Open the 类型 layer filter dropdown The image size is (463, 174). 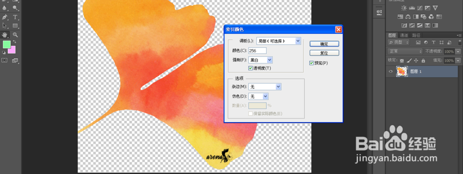pos(398,43)
